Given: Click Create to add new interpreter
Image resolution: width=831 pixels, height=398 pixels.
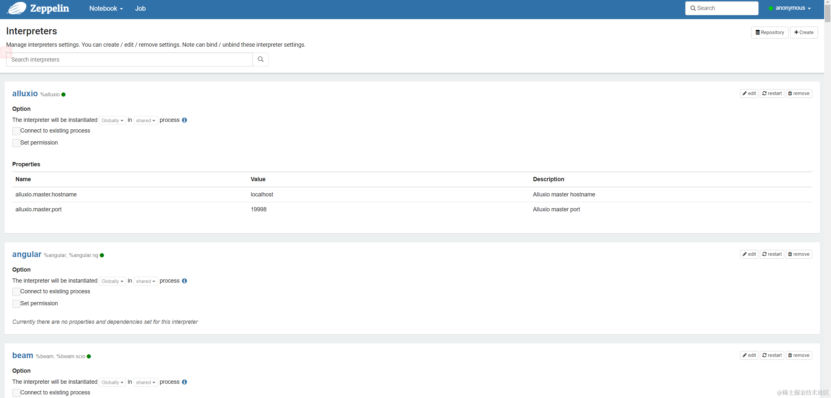Looking at the screenshot, I should pos(804,32).
